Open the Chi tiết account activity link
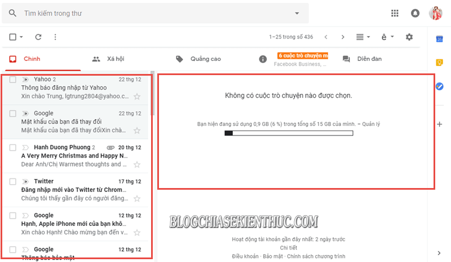The height and width of the screenshot is (262, 451). coord(289,248)
